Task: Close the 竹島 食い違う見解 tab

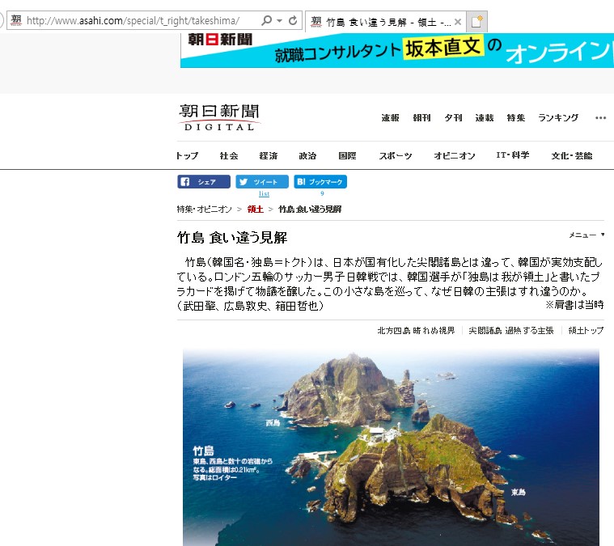Action: pos(457,22)
